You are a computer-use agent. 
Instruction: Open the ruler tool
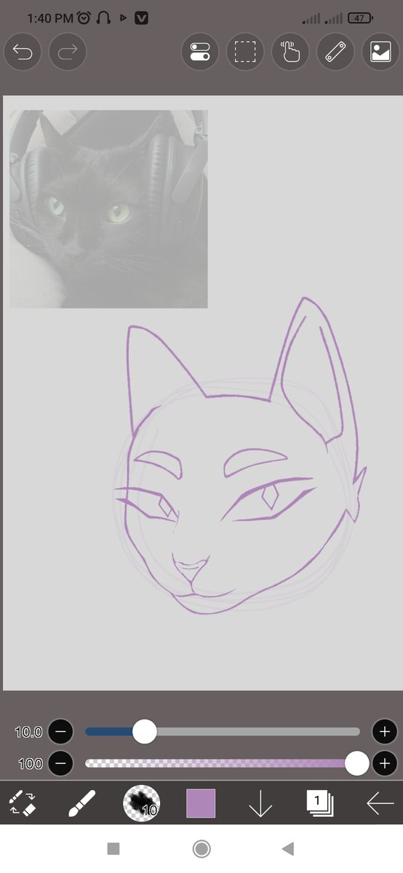335,52
